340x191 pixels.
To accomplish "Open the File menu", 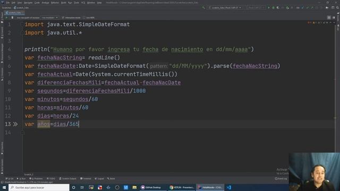I will coord(8,3).
